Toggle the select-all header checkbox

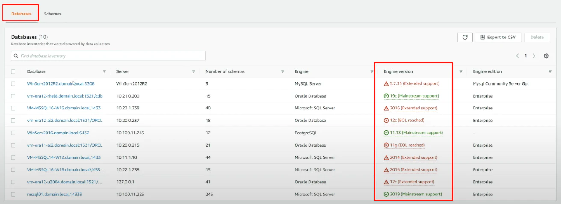[13, 71]
